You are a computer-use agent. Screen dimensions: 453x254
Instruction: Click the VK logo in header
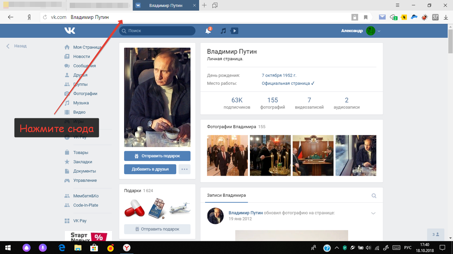click(x=69, y=31)
